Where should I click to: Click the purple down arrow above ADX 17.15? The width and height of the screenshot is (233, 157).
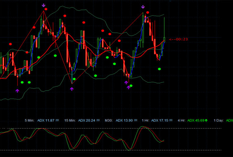(x=143, y=7)
